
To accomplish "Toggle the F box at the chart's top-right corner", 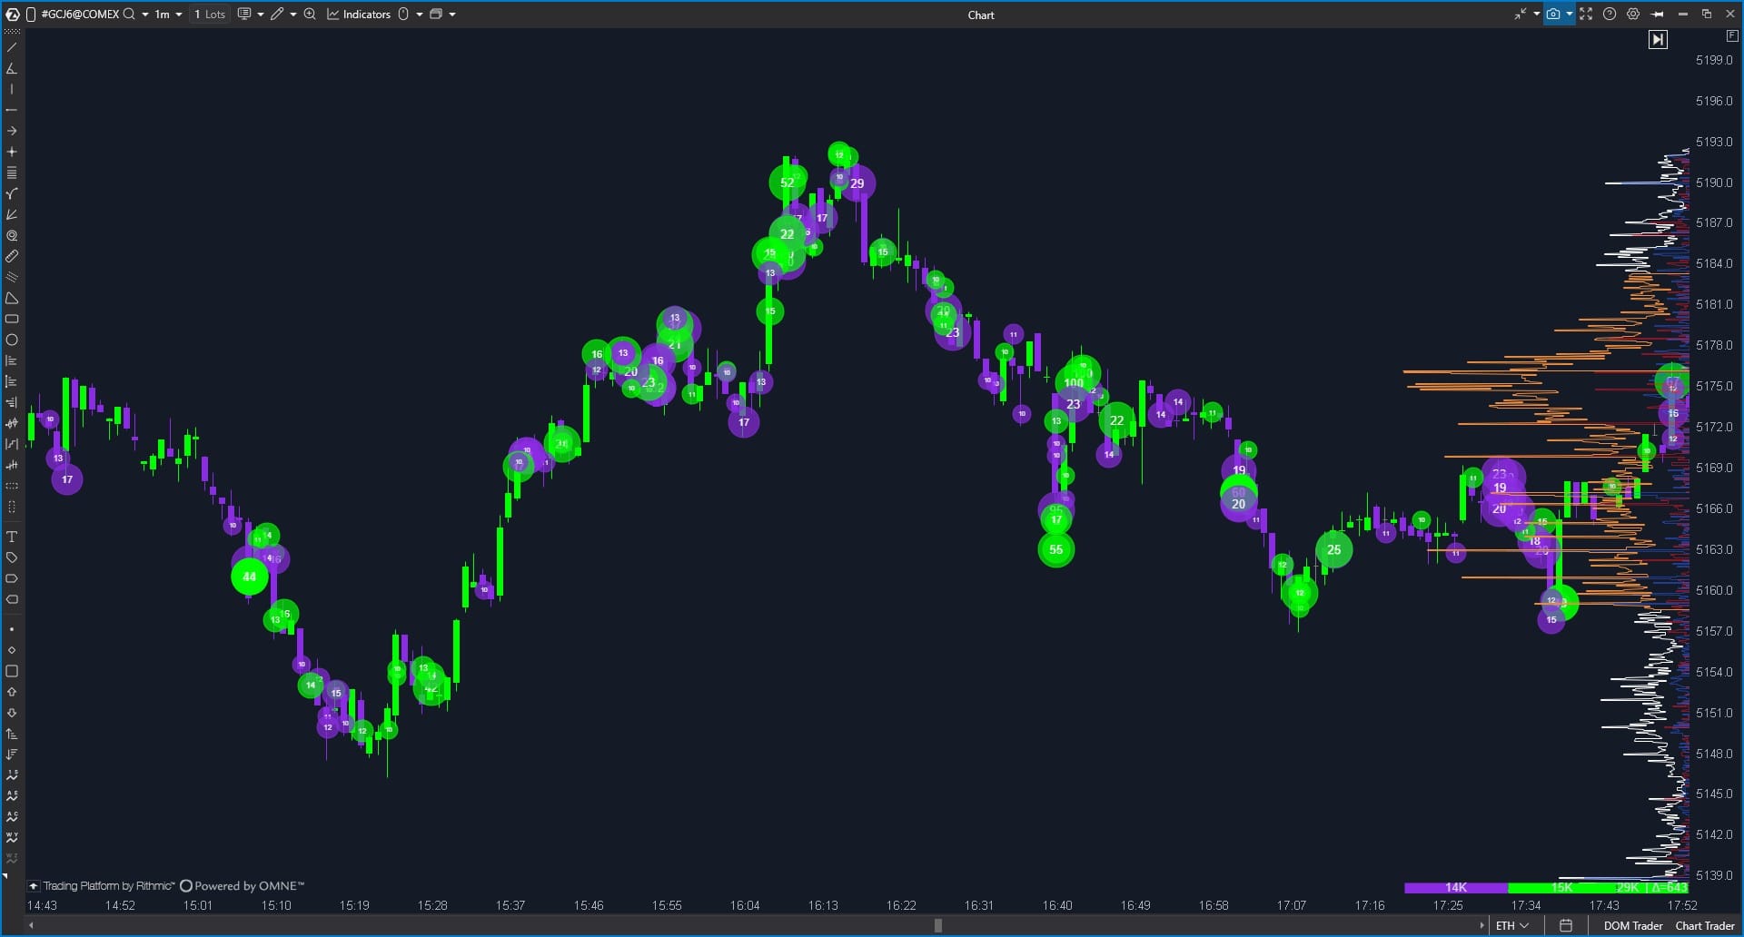I will tap(1731, 36).
